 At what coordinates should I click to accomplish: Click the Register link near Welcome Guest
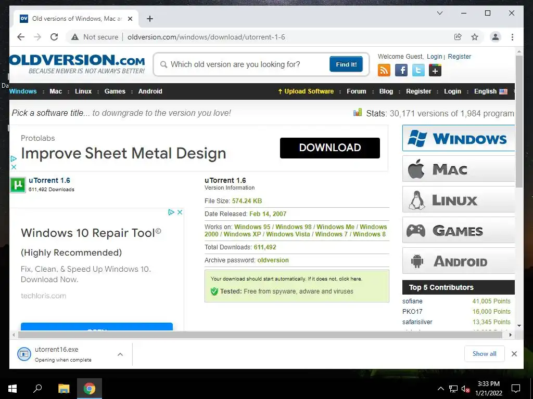pos(459,57)
